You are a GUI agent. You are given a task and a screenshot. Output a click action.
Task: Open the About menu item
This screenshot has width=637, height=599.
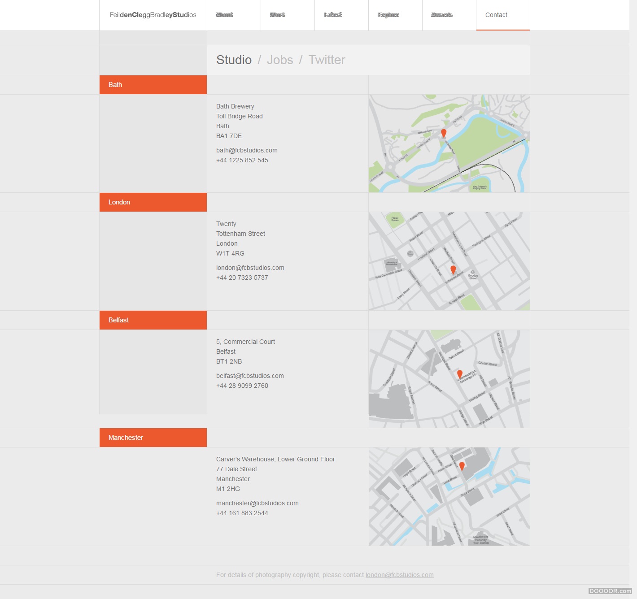pyautogui.click(x=224, y=15)
